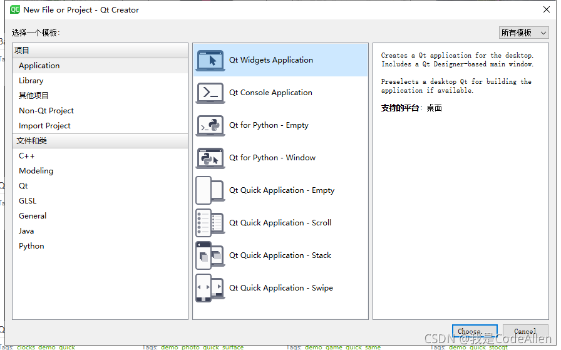Select the GLSL category
Screen dimensions: 561x350
(x=100, y=201)
